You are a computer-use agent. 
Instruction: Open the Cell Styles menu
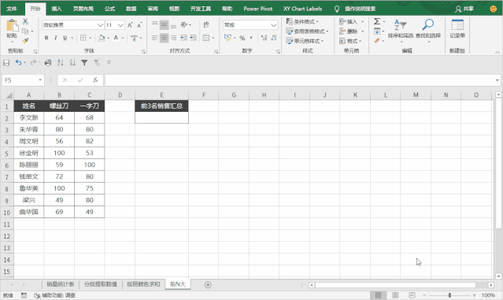(x=305, y=41)
